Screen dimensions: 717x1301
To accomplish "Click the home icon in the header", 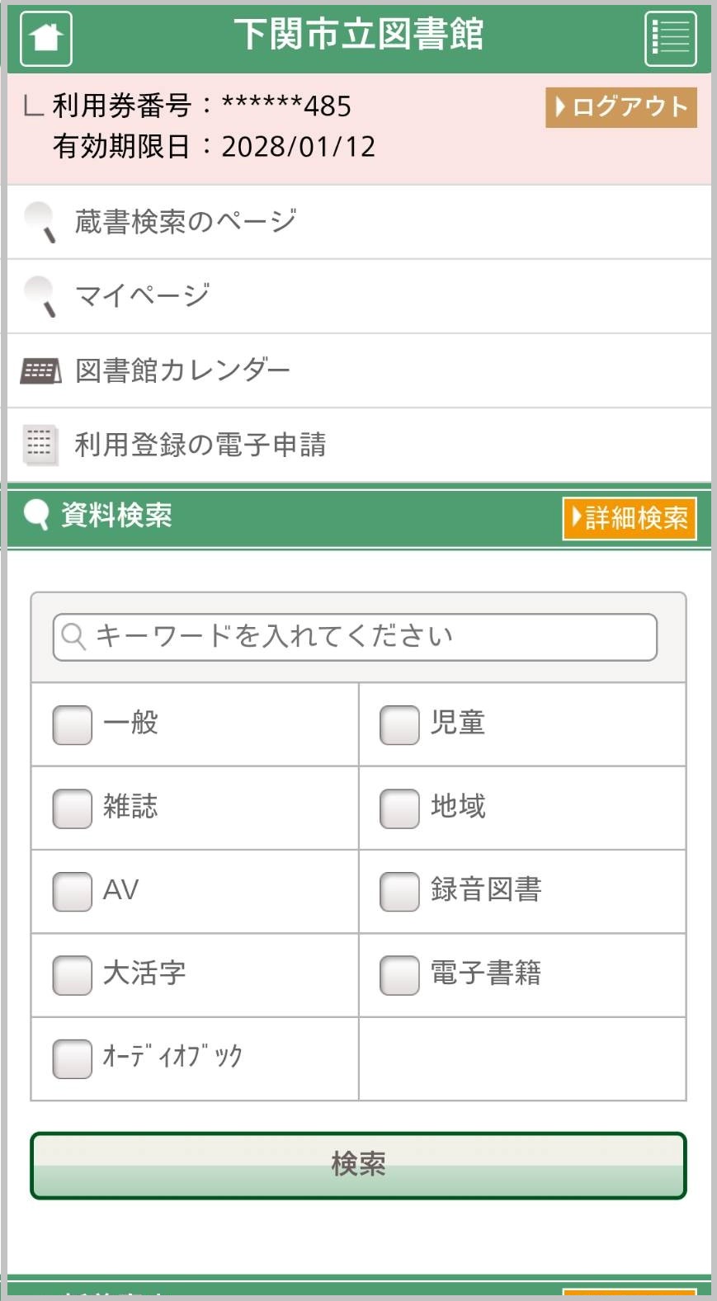I will pyautogui.click(x=45, y=38).
